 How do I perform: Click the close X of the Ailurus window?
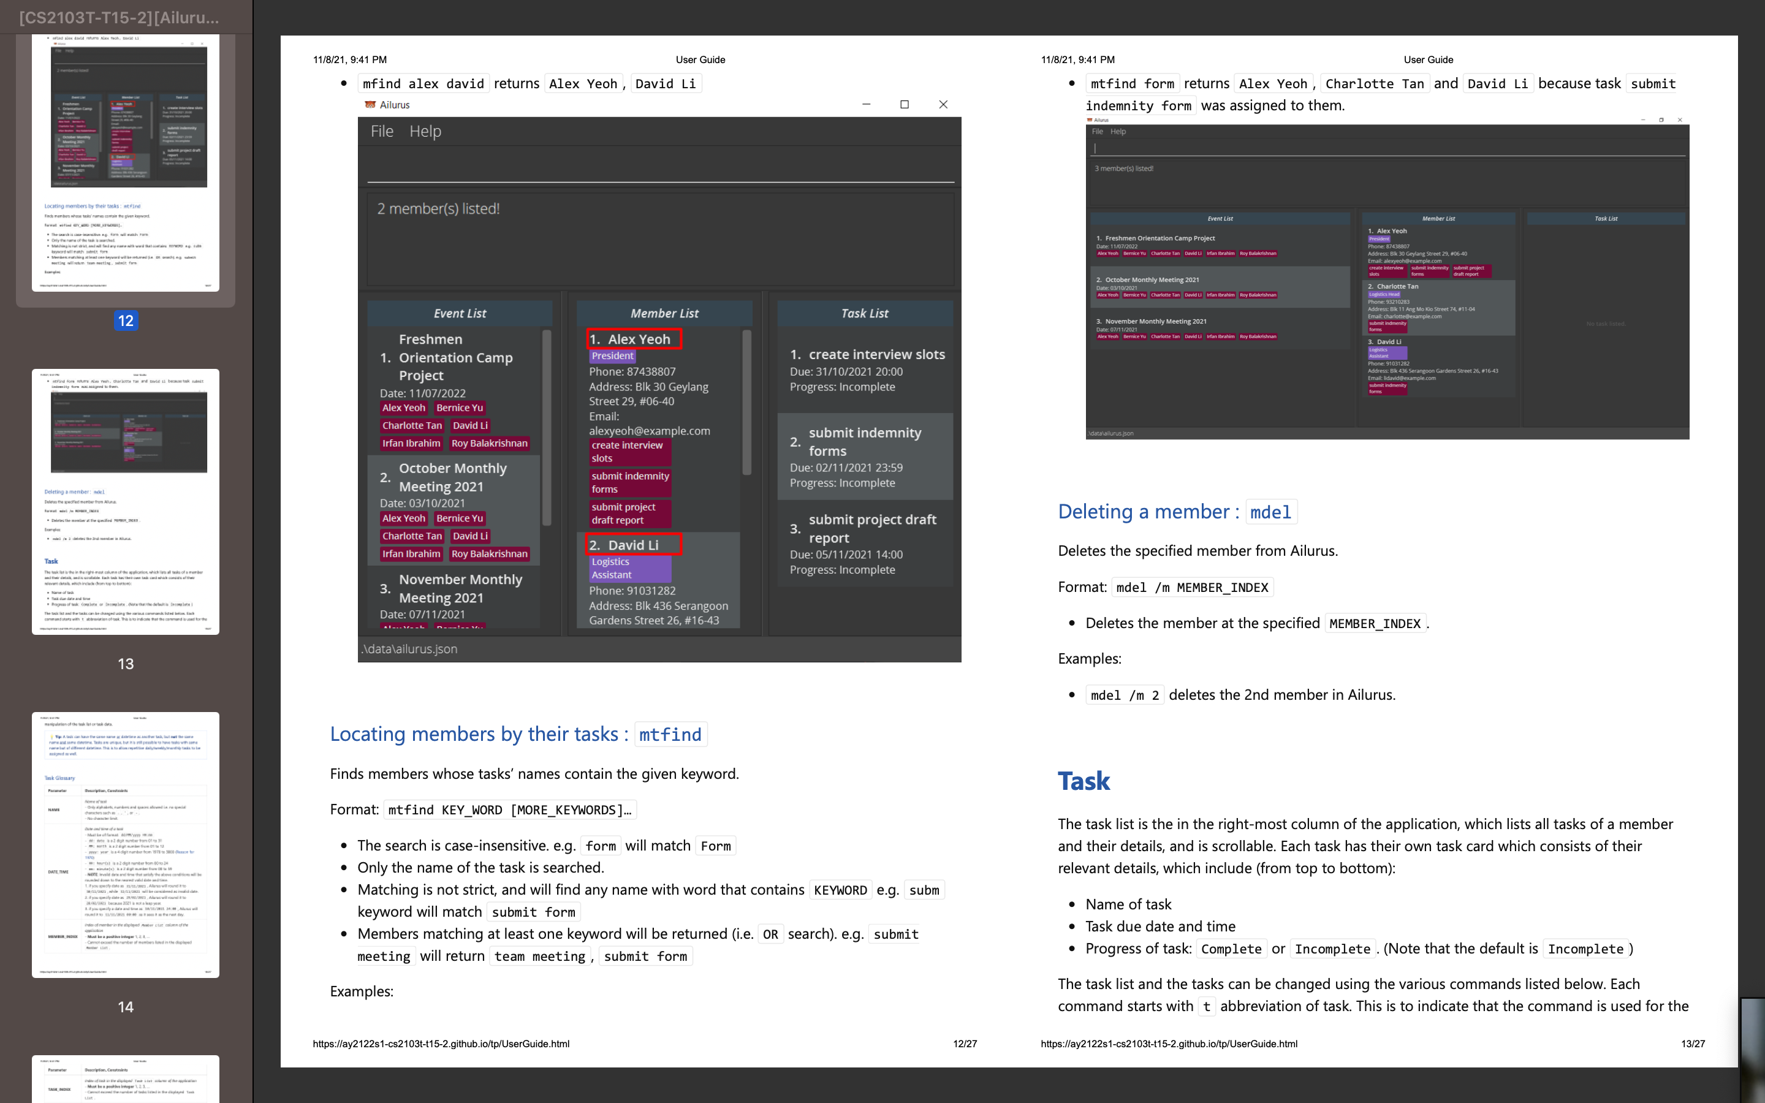[943, 105]
